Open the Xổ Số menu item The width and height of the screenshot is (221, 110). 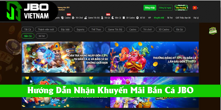coord(142,18)
